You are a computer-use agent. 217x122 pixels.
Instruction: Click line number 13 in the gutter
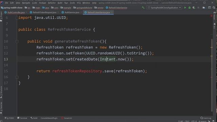tap(6, 59)
